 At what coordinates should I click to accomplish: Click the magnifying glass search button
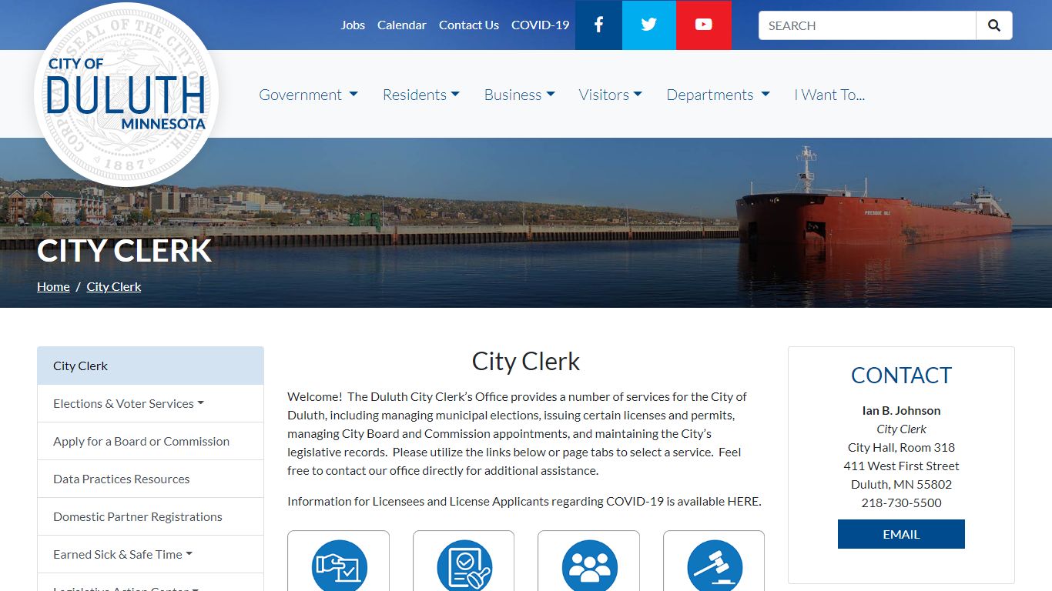[994, 25]
